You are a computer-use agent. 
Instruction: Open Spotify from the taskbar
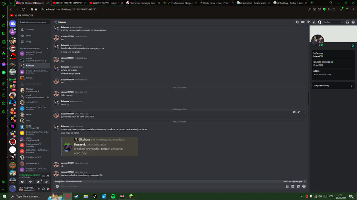coord(113,196)
